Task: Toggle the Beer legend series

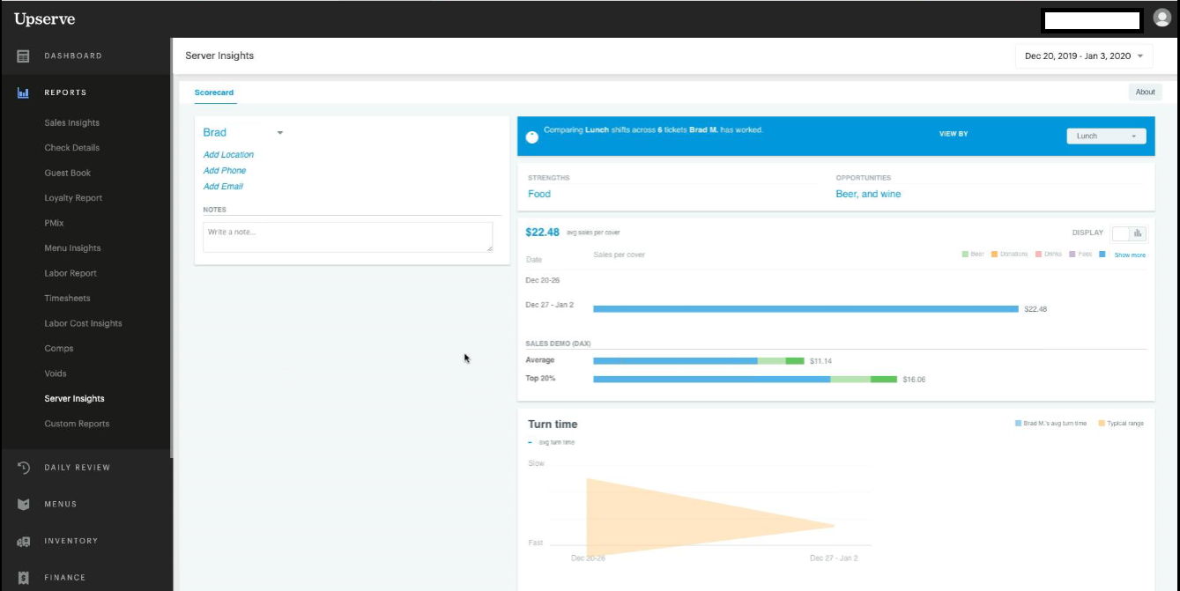Action: click(x=966, y=255)
